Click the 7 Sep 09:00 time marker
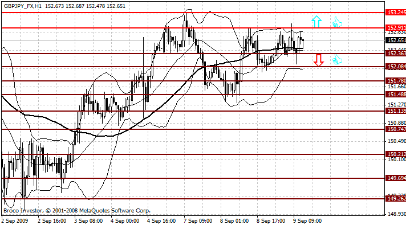 pyautogui.click(x=198, y=221)
